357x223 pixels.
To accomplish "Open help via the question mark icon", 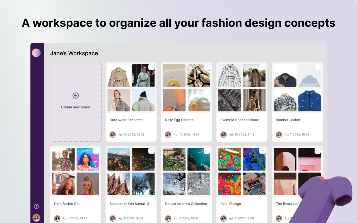I will pos(36,206).
